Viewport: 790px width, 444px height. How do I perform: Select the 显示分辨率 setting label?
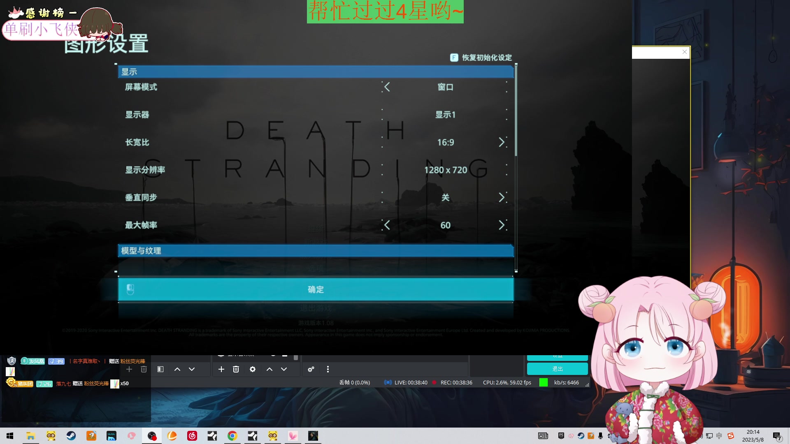(145, 170)
